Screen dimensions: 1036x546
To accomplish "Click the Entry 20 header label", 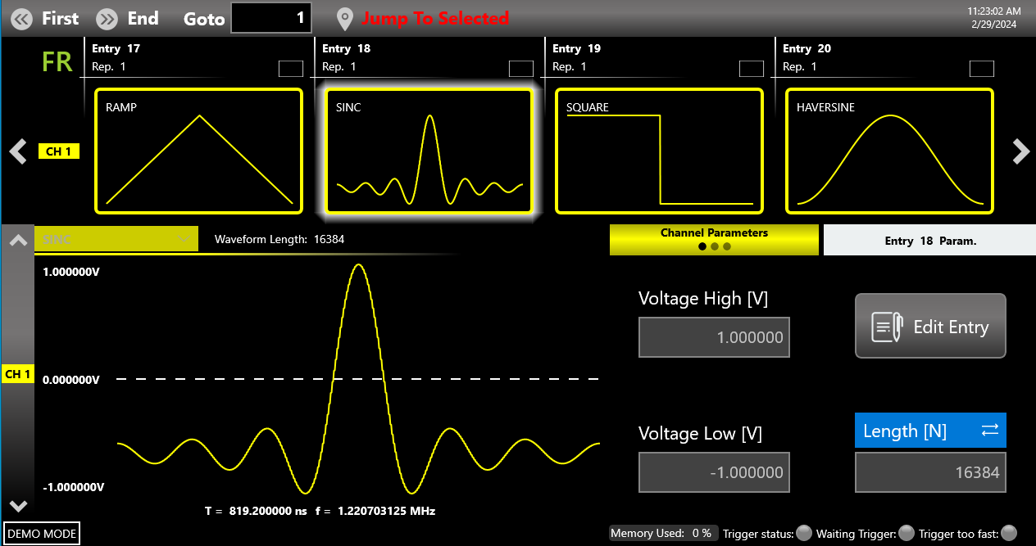I will click(807, 48).
